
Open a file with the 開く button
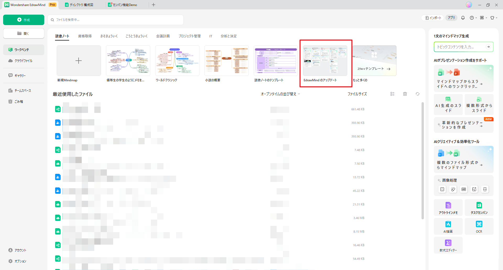click(x=24, y=33)
